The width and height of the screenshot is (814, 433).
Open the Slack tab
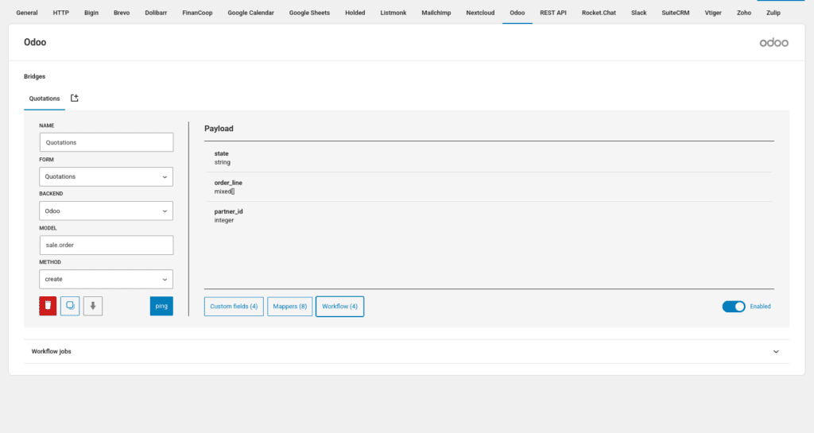(638, 13)
